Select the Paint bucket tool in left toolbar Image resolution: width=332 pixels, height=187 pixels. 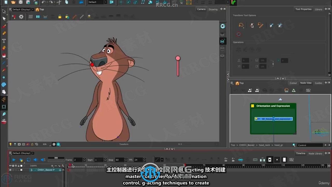tap(4, 55)
